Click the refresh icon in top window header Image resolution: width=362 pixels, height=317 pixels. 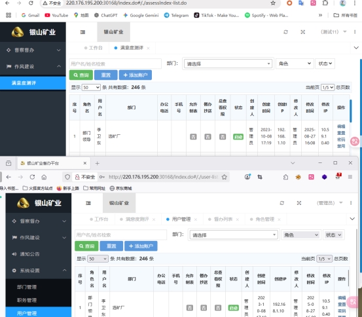click(x=285, y=32)
